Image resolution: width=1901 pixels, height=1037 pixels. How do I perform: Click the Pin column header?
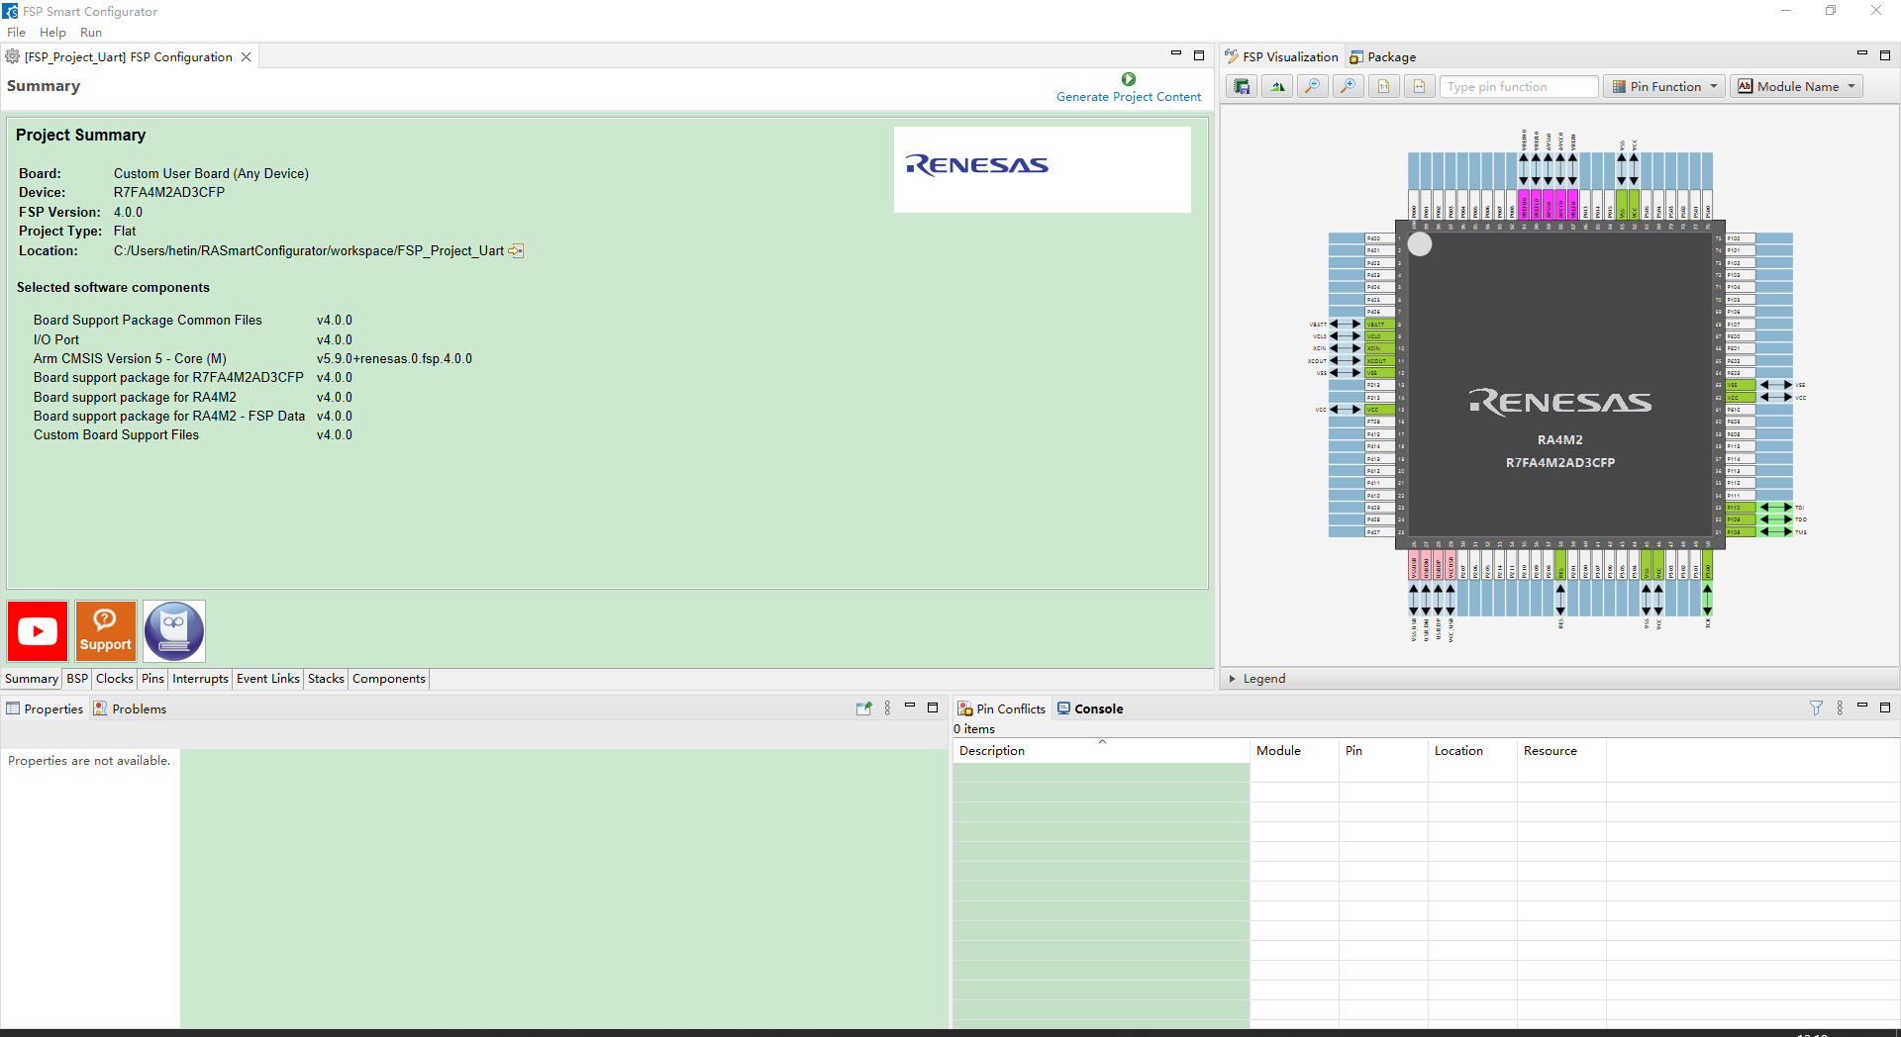pyautogui.click(x=1383, y=751)
